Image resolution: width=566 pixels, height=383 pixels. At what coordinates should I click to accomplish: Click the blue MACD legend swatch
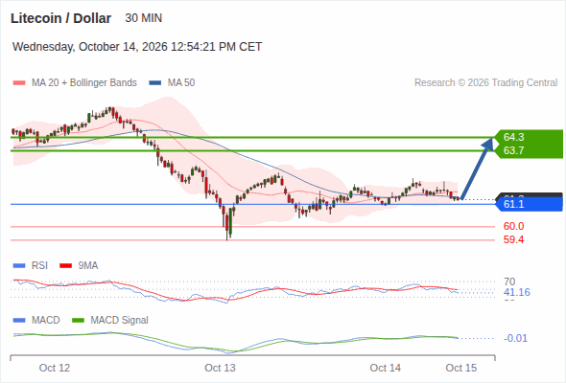coord(19,321)
